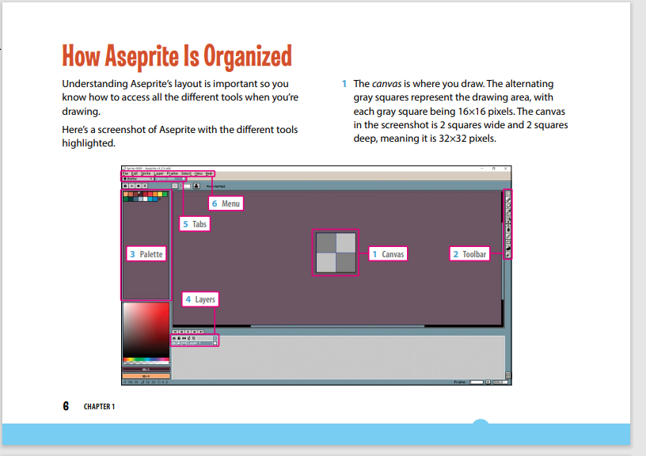Open the Select menu
The width and height of the screenshot is (646, 456).
pyautogui.click(x=186, y=173)
